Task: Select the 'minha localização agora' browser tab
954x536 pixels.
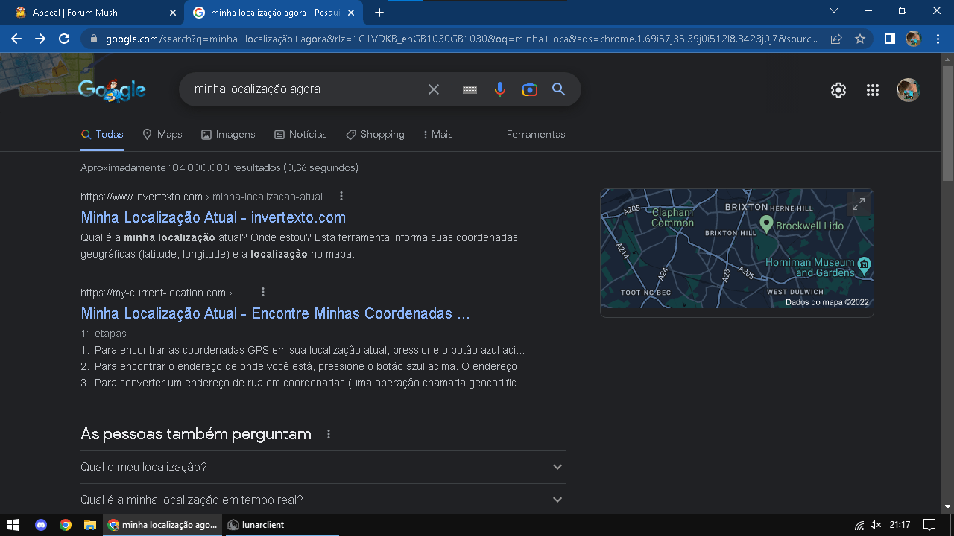Action: [x=274, y=13]
